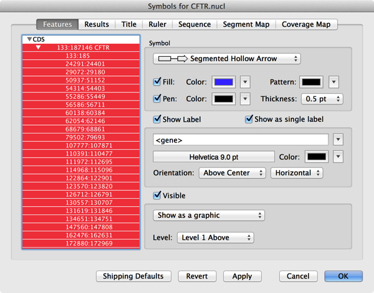Open the label color arrow dropdown
The width and height of the screenshot is (374, 293).
[x=338, y=157]
